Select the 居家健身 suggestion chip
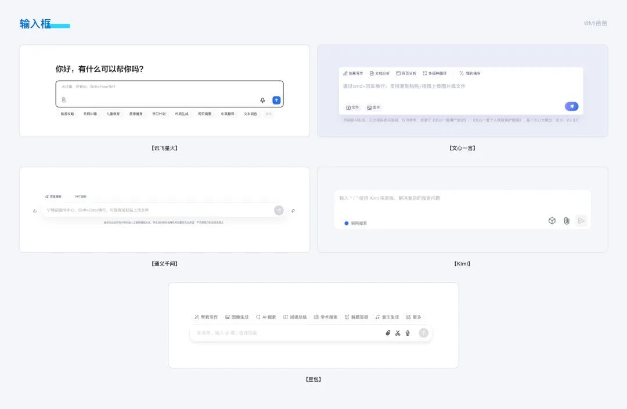The height and width of the screenshot is (409, 627). click(x=136, y=114)
